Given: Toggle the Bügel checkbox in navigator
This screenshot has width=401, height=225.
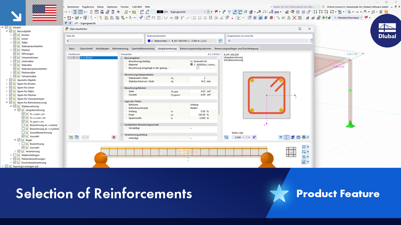Looking at the screenshot, I should (x=19, y=140).
